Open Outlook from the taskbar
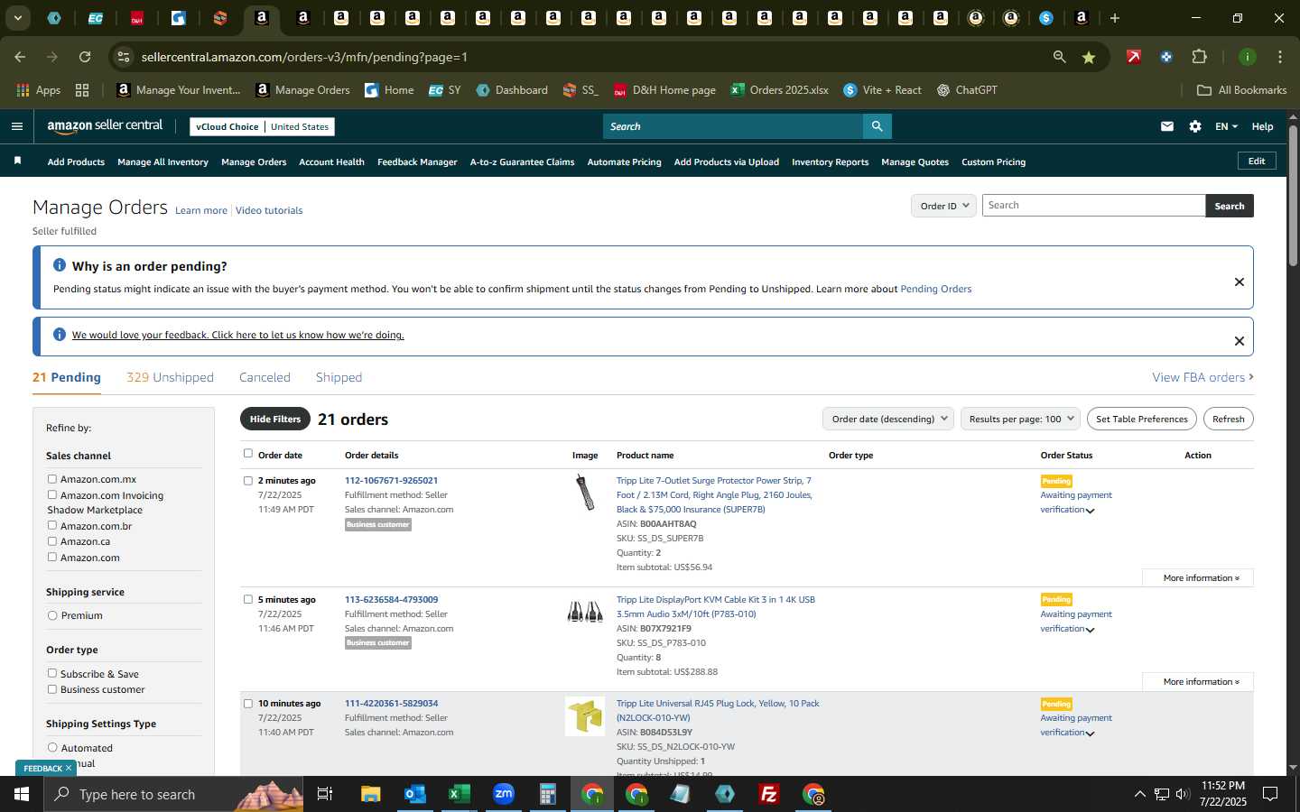 [414, 794]
